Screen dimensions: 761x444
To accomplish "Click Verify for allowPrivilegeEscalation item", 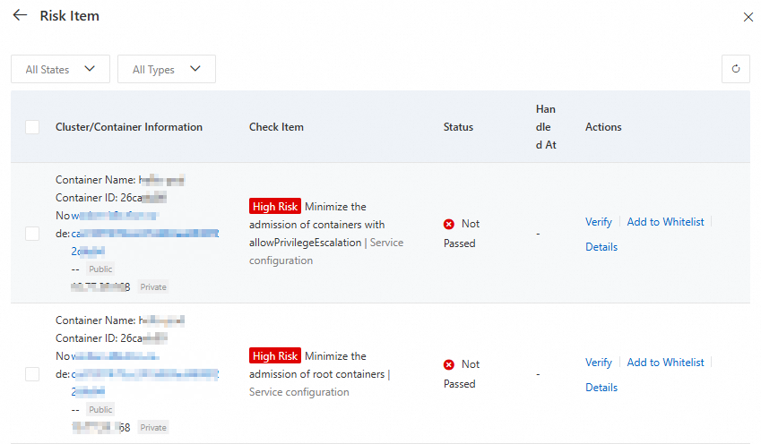I will pos(598,222).
